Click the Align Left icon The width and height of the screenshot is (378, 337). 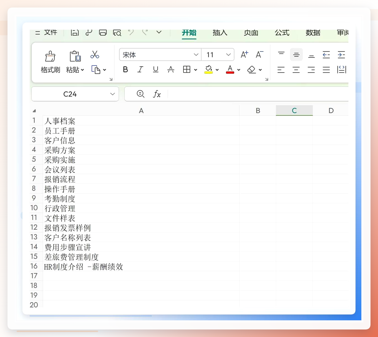pyautogui.click(x=281, y=70)
